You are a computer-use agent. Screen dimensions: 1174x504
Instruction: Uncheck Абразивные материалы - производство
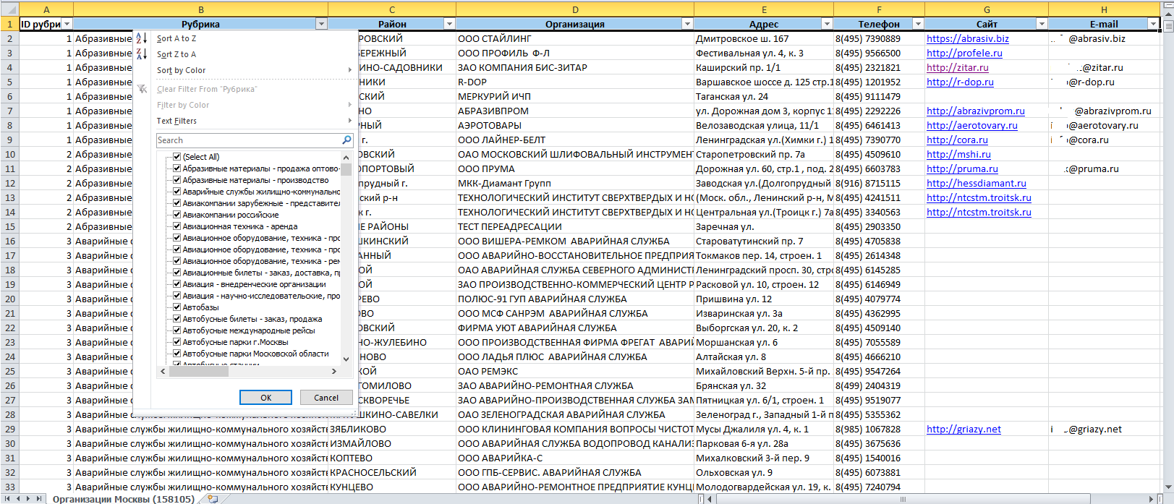[x=176, y=180]
